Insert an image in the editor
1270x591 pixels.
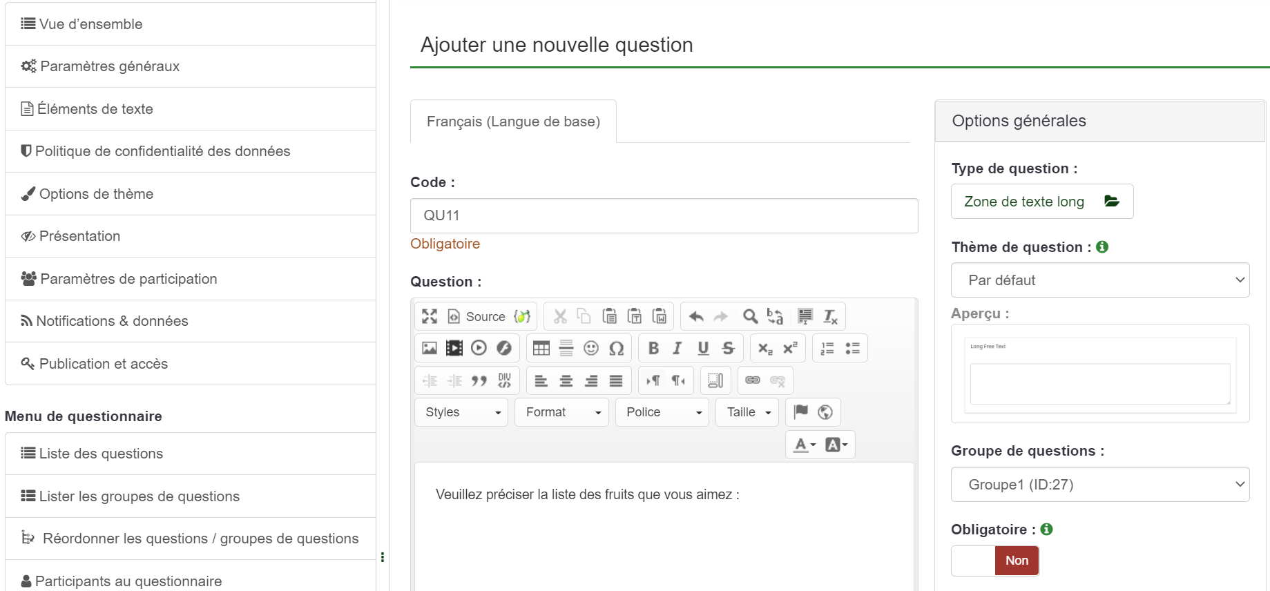click(x=430, y=348)
